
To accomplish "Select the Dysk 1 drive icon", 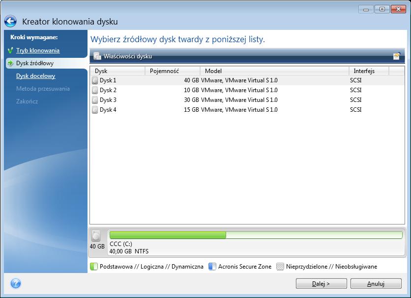I will 95,80.
